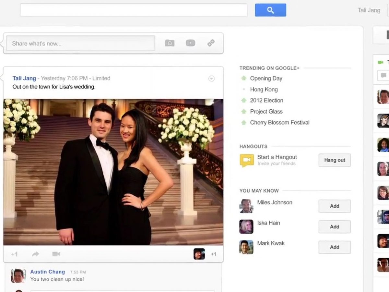Select Project Glass trending topic
This screenshot has width=389, height=292.
266,111
